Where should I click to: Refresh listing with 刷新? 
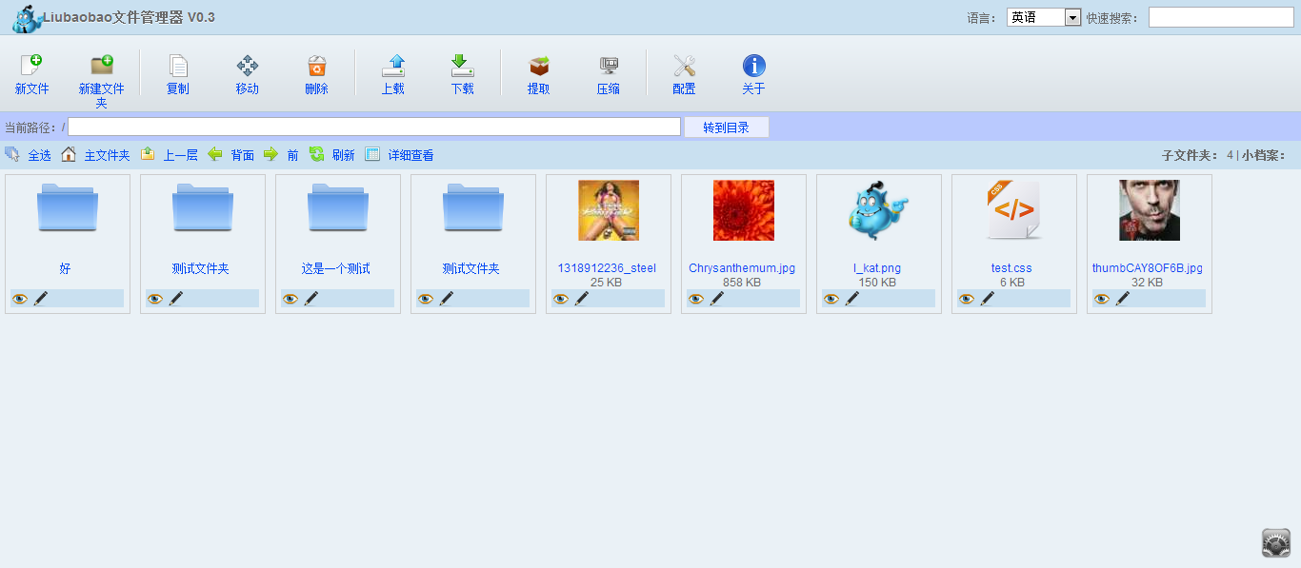pos(343,155)
